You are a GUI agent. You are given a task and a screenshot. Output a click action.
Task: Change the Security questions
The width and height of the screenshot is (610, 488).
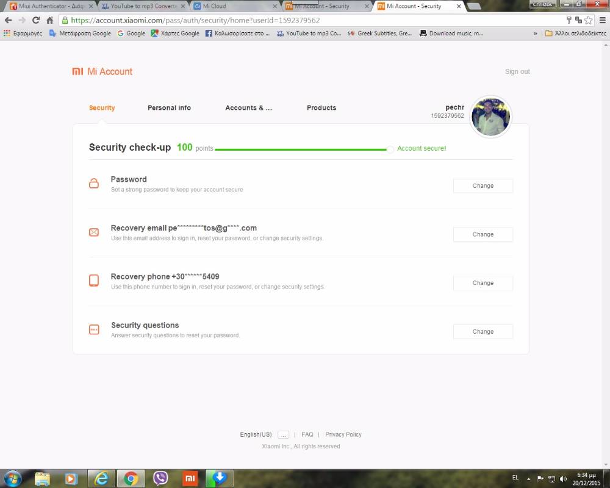483,332
